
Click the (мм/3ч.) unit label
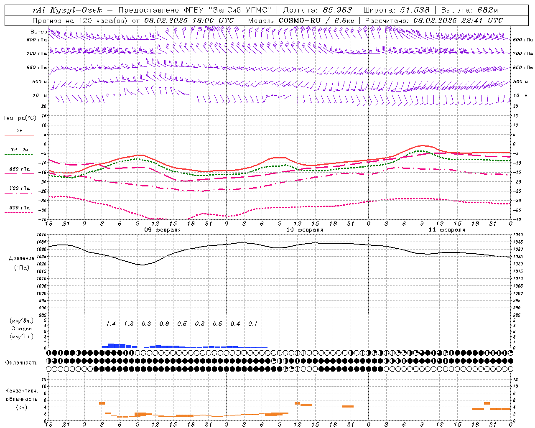[x=22, y=321]
